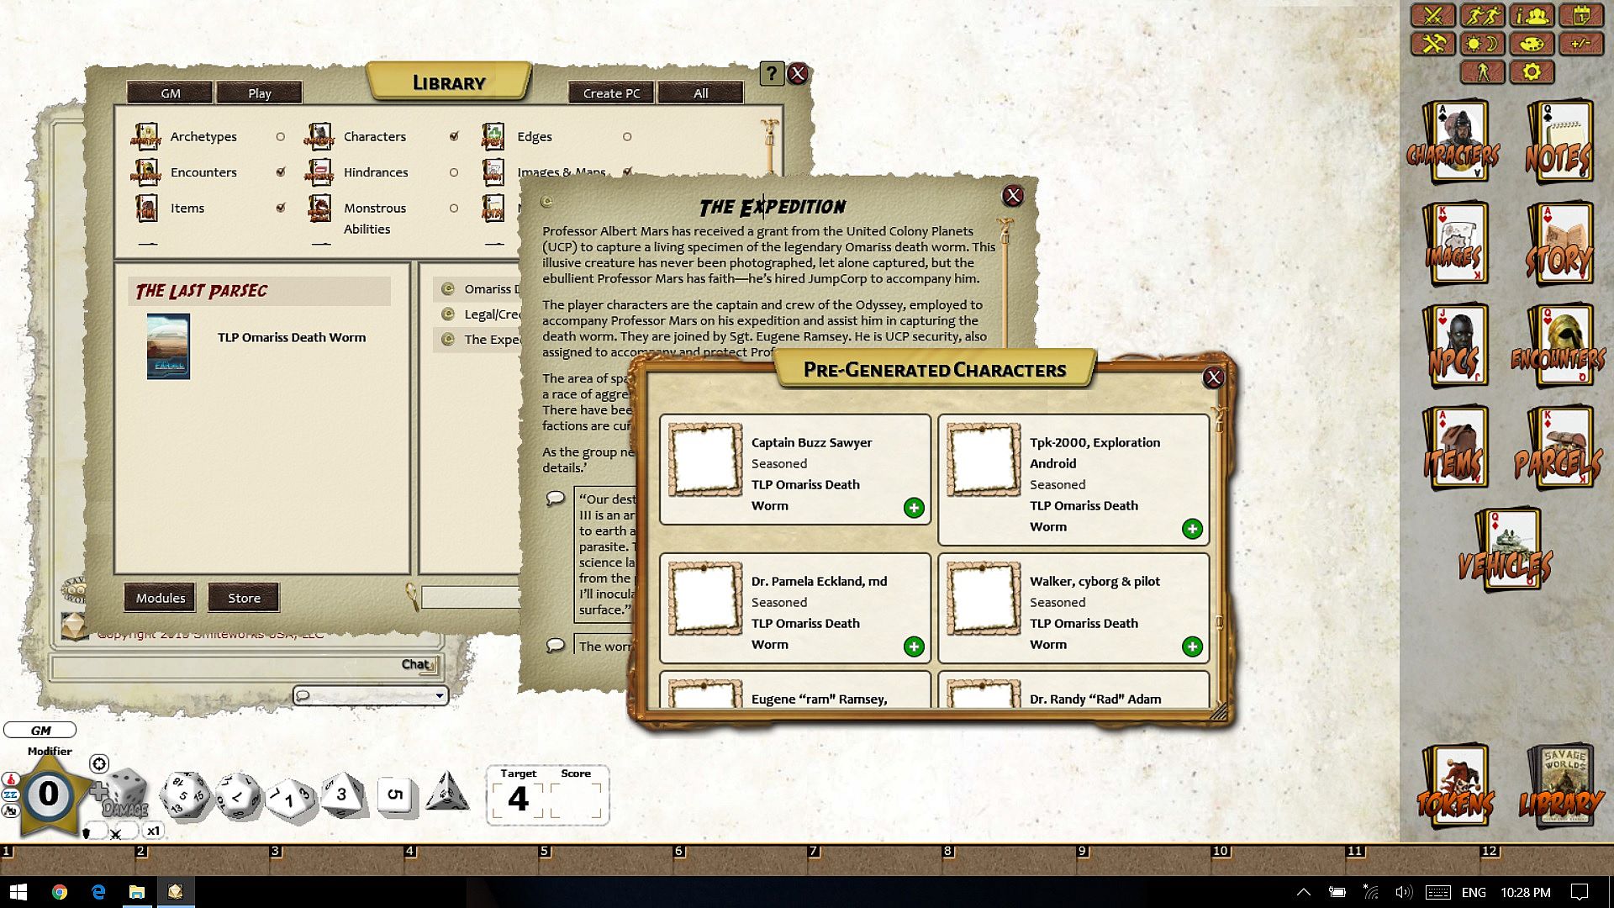Viewport: 1614px width, 908px height.
Task: Open the Tokens card deck
Action: tap(1456, 786)
